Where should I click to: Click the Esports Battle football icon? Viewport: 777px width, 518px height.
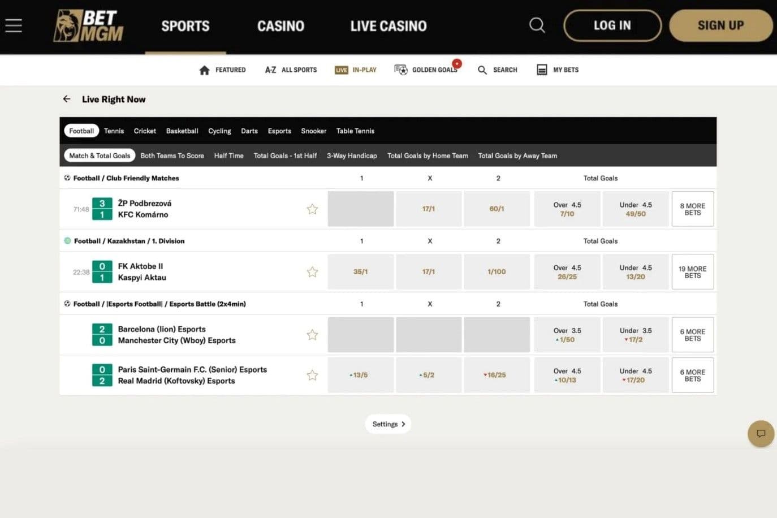(x=67, y=304)
